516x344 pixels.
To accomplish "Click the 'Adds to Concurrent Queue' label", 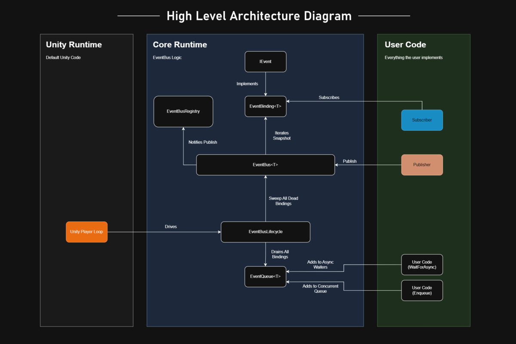I will (320, 289).
